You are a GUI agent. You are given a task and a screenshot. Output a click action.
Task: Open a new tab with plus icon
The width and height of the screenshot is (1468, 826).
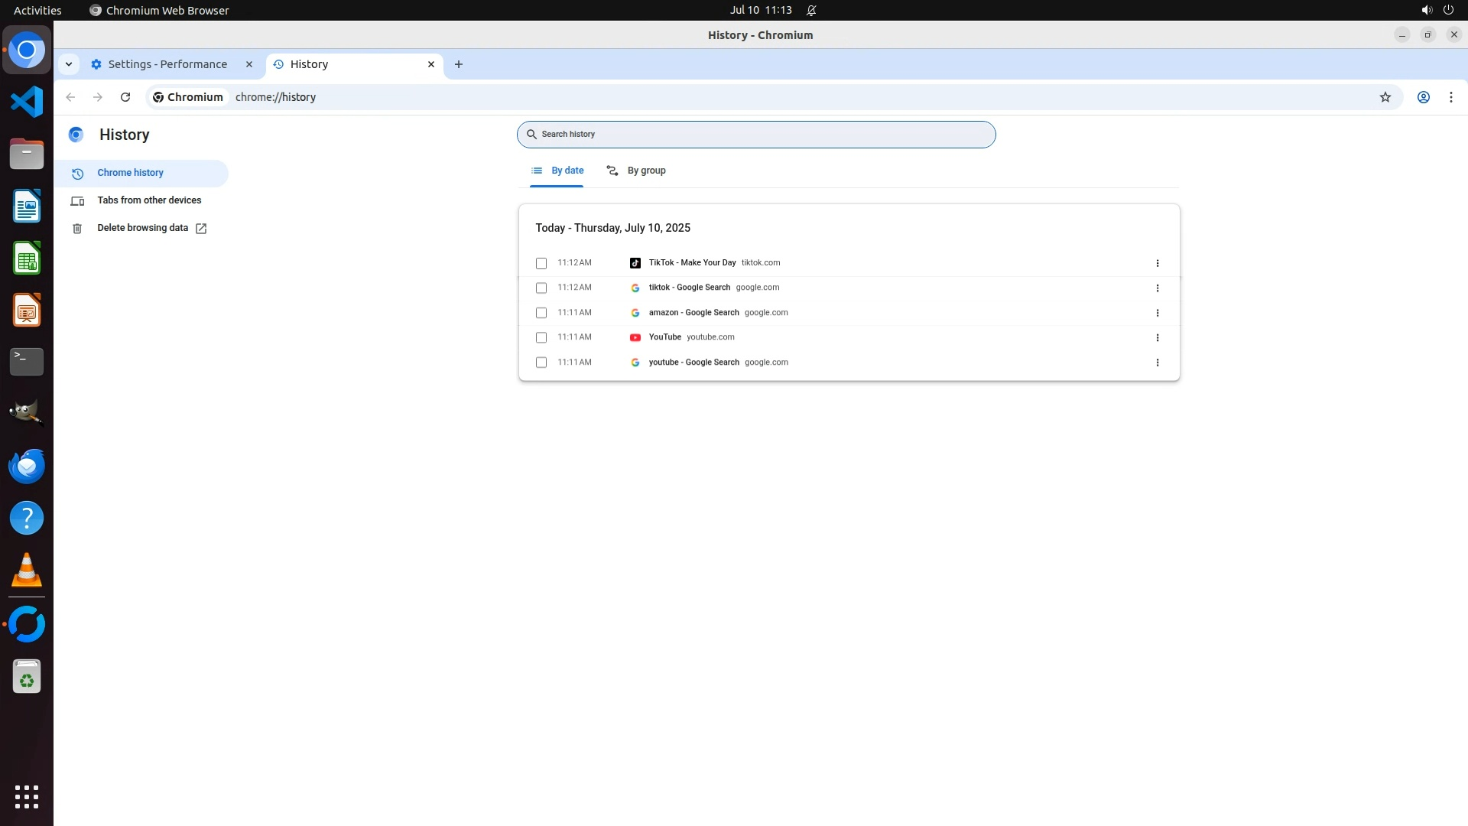458,64
